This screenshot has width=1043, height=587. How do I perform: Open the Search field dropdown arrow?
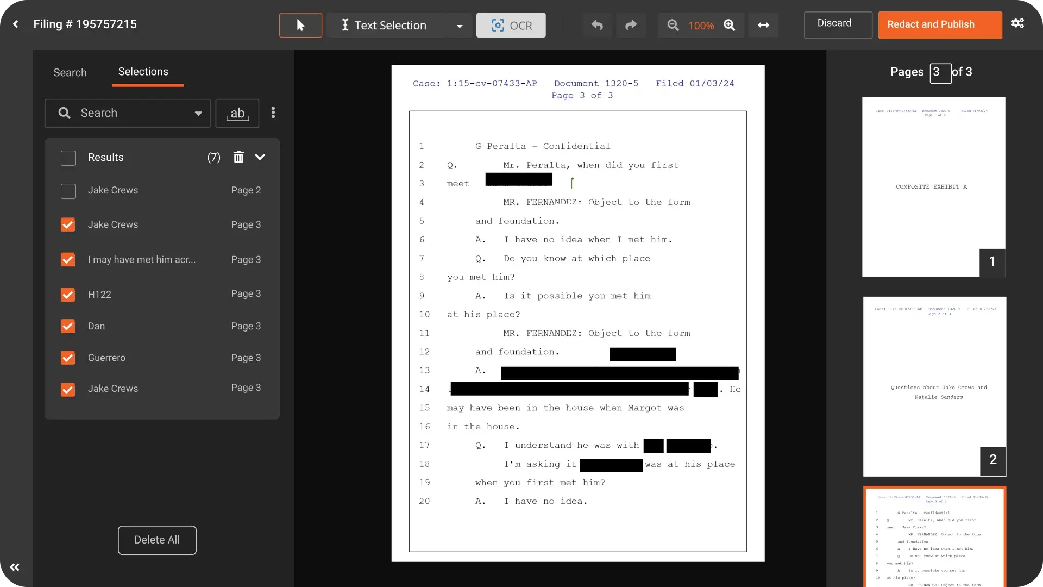[x=199, y=113]
